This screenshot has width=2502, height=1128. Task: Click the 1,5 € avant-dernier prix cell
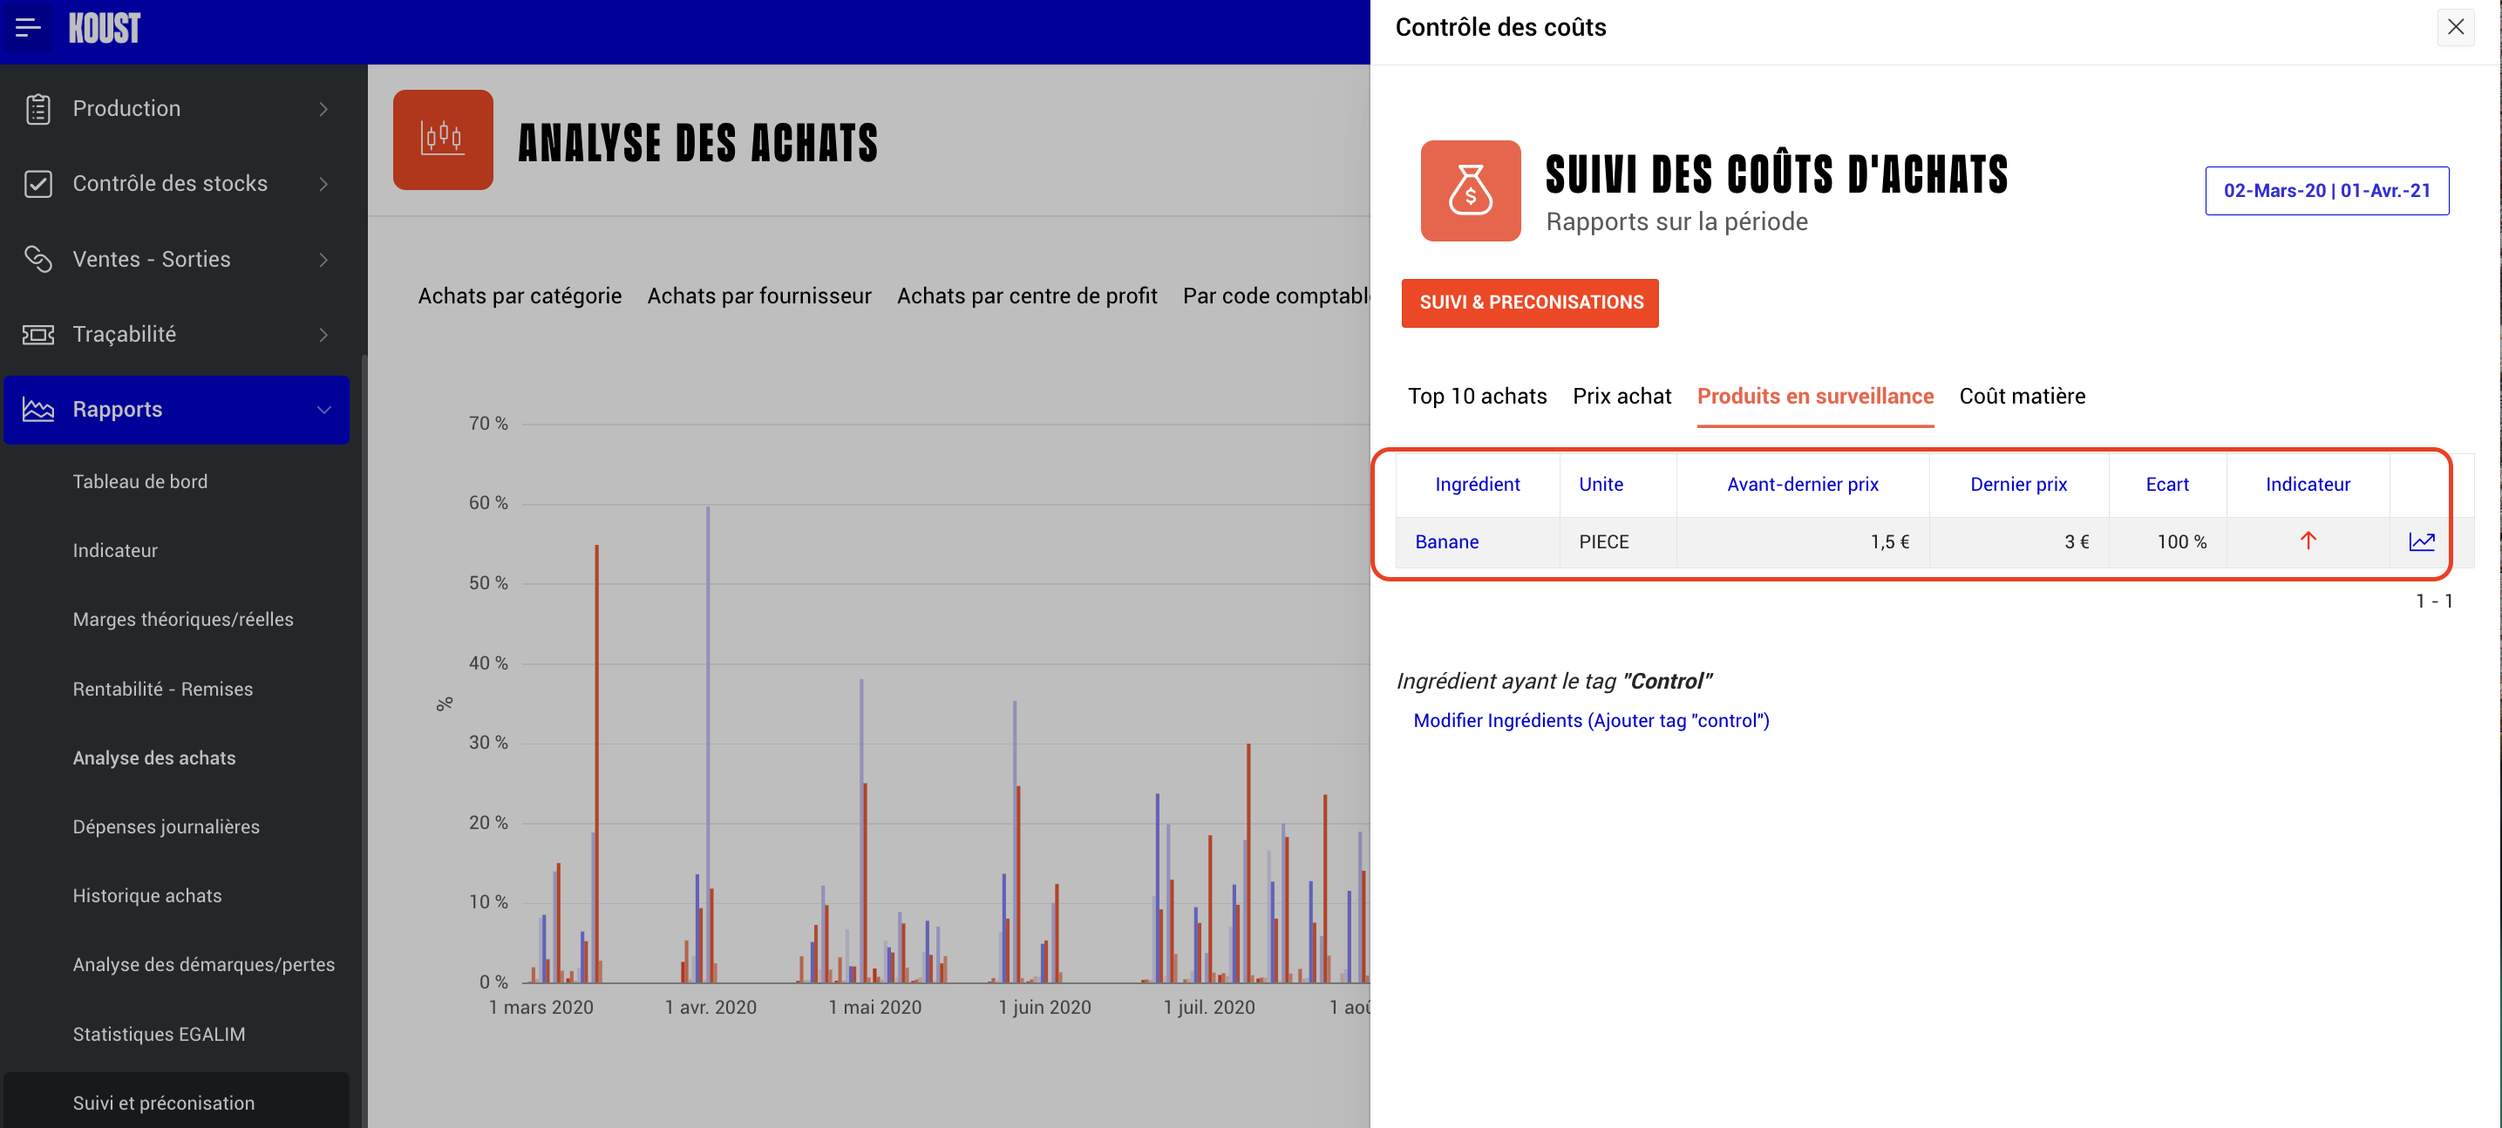point(1803,542)
